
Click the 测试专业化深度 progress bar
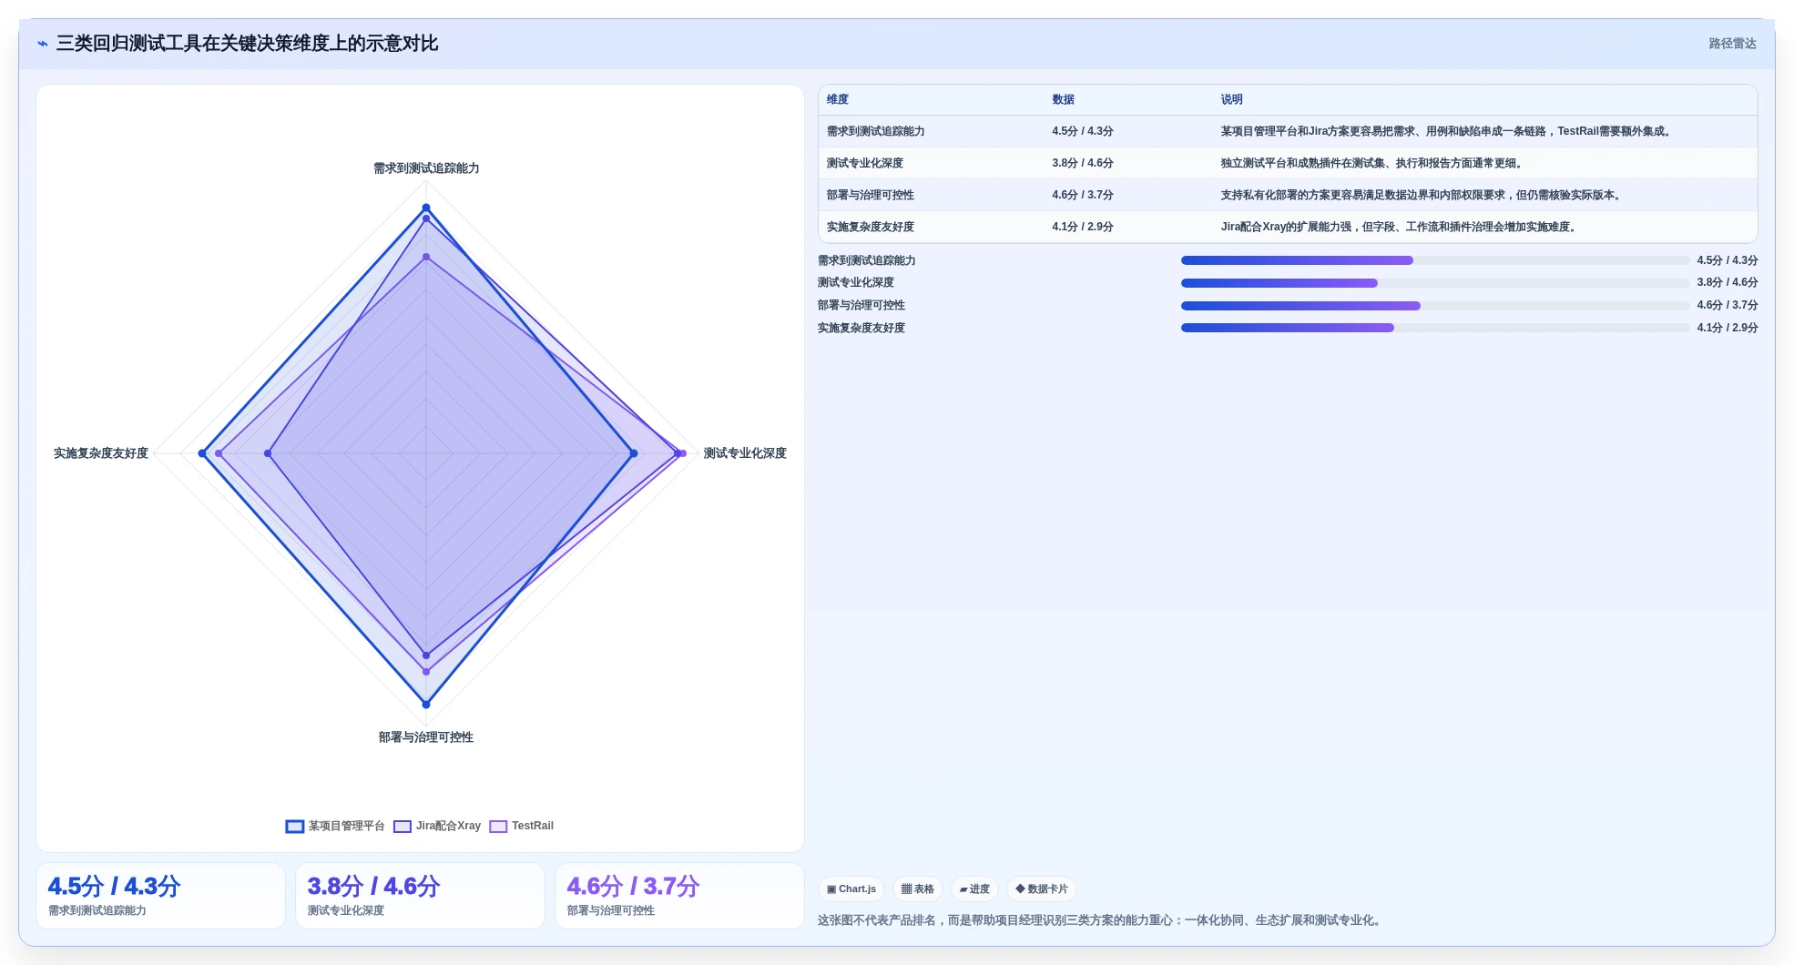(1435, 283)
